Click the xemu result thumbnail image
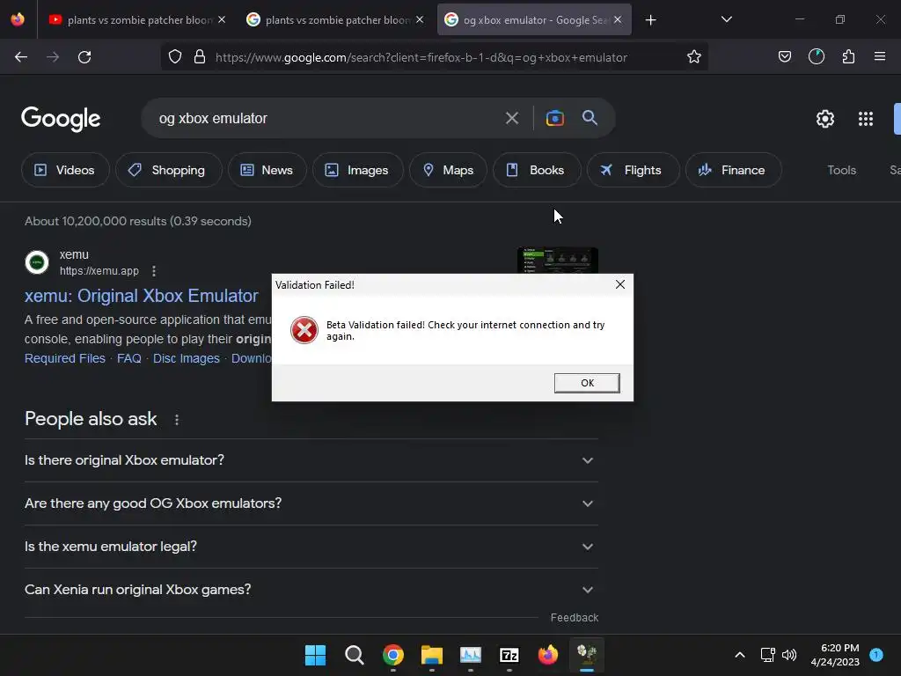This screenshot has width=901, height=676. (x=557, y=261)
